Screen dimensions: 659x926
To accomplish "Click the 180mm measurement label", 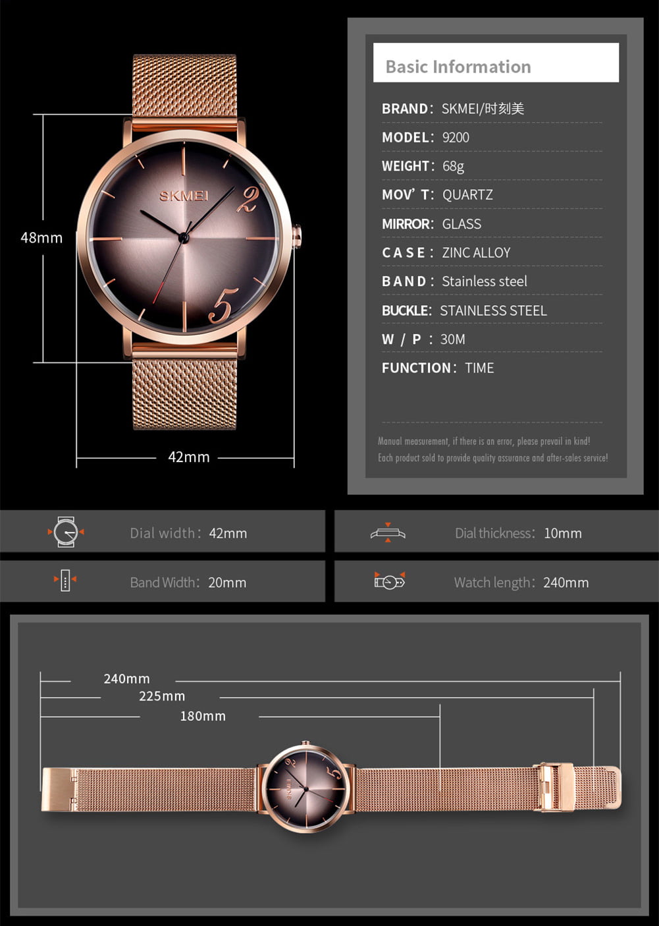I will [x=203, y=716].
